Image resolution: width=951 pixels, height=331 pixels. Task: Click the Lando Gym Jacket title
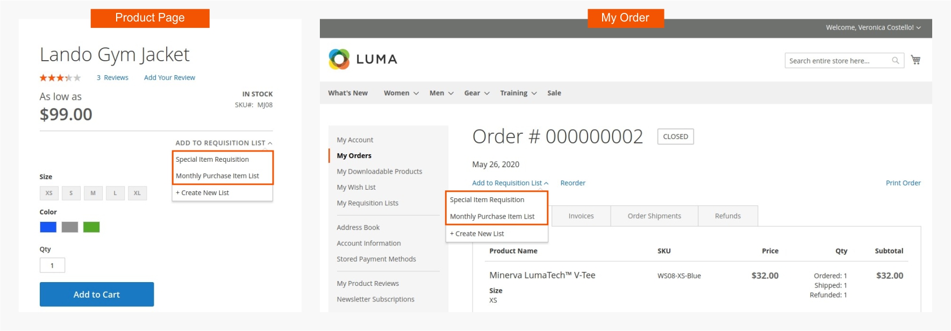pos(115,54)
